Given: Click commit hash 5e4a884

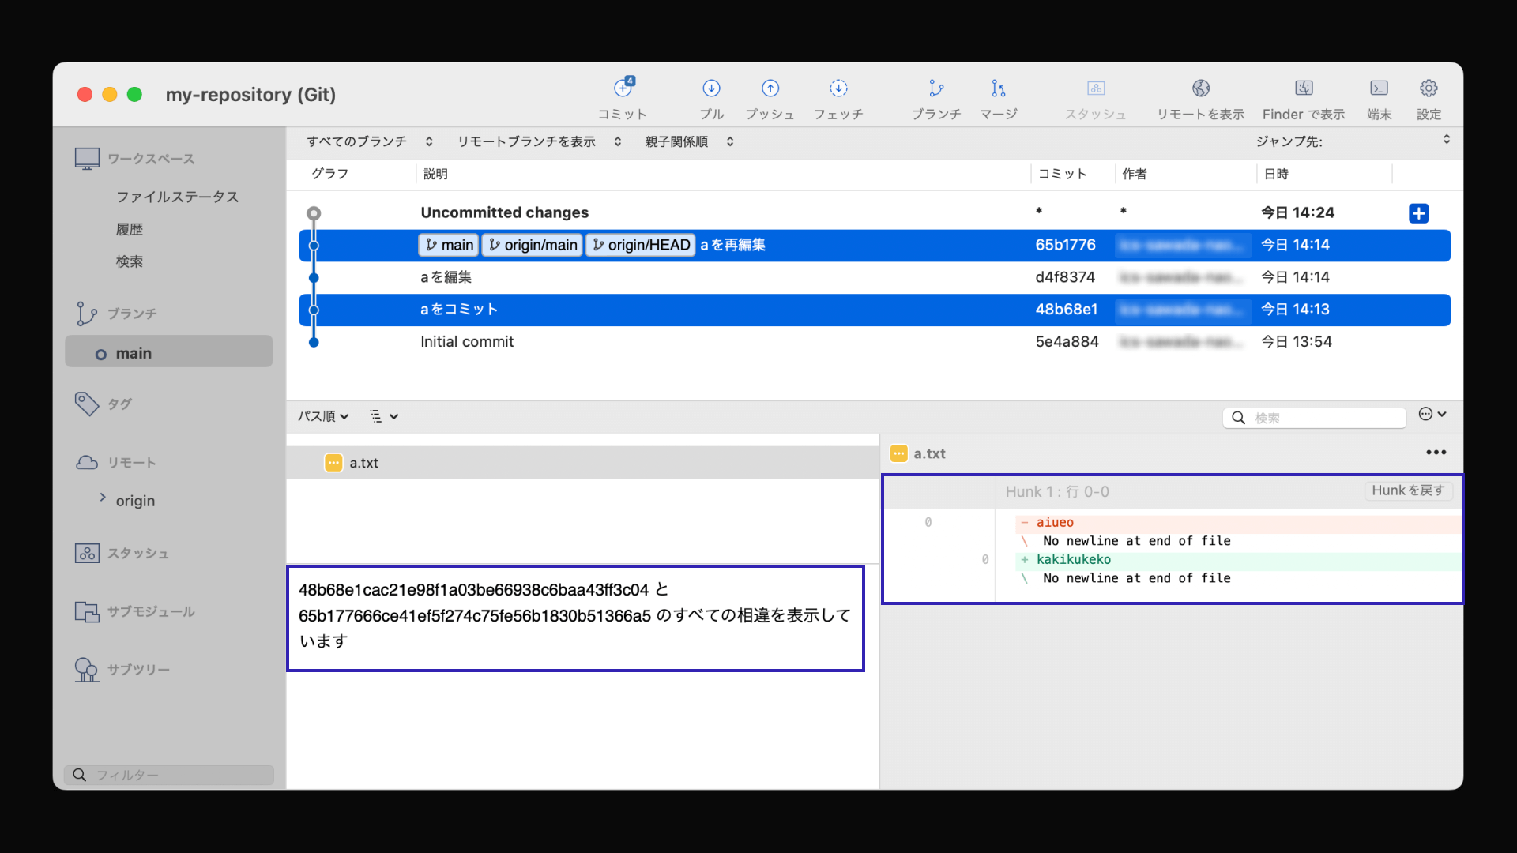Looking at the screenshot, I should [x=1067, y=342].
